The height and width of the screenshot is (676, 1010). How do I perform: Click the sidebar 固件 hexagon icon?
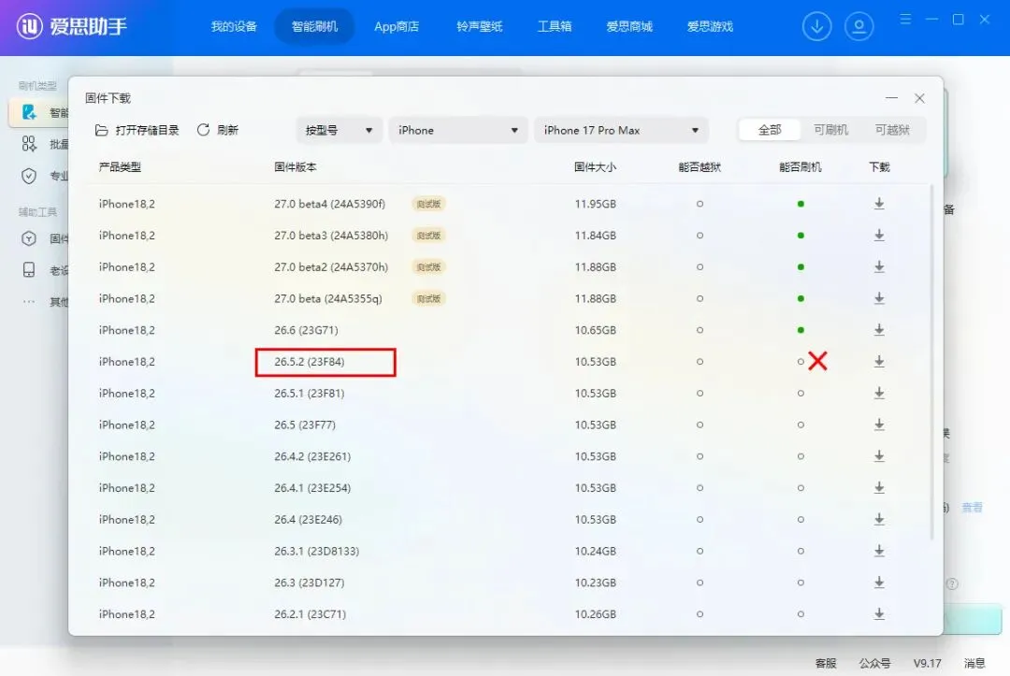29,238
